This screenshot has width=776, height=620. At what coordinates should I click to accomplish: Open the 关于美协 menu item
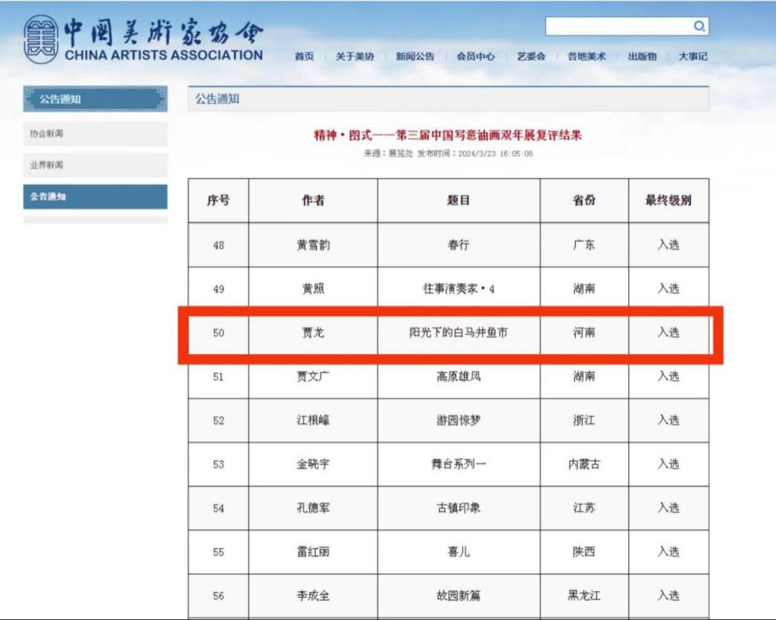[x=355, y=56]
